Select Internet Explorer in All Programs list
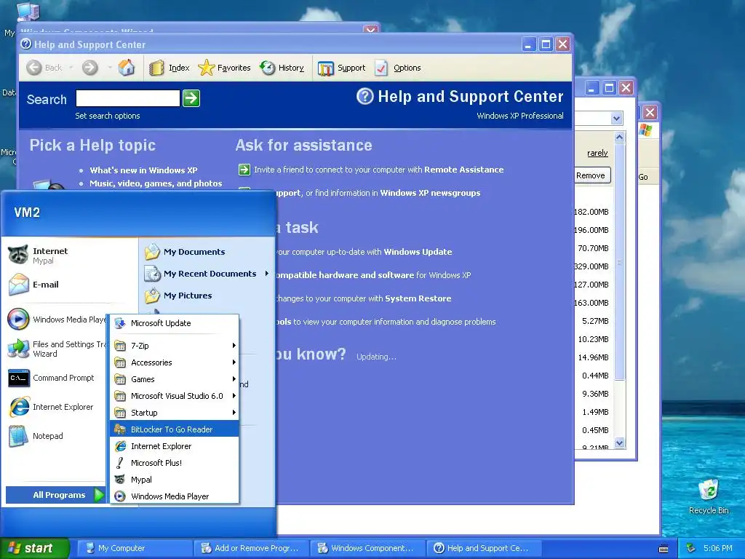Image resolution: width=745 pixels, height=559 pixels. (x=175, y=446)
